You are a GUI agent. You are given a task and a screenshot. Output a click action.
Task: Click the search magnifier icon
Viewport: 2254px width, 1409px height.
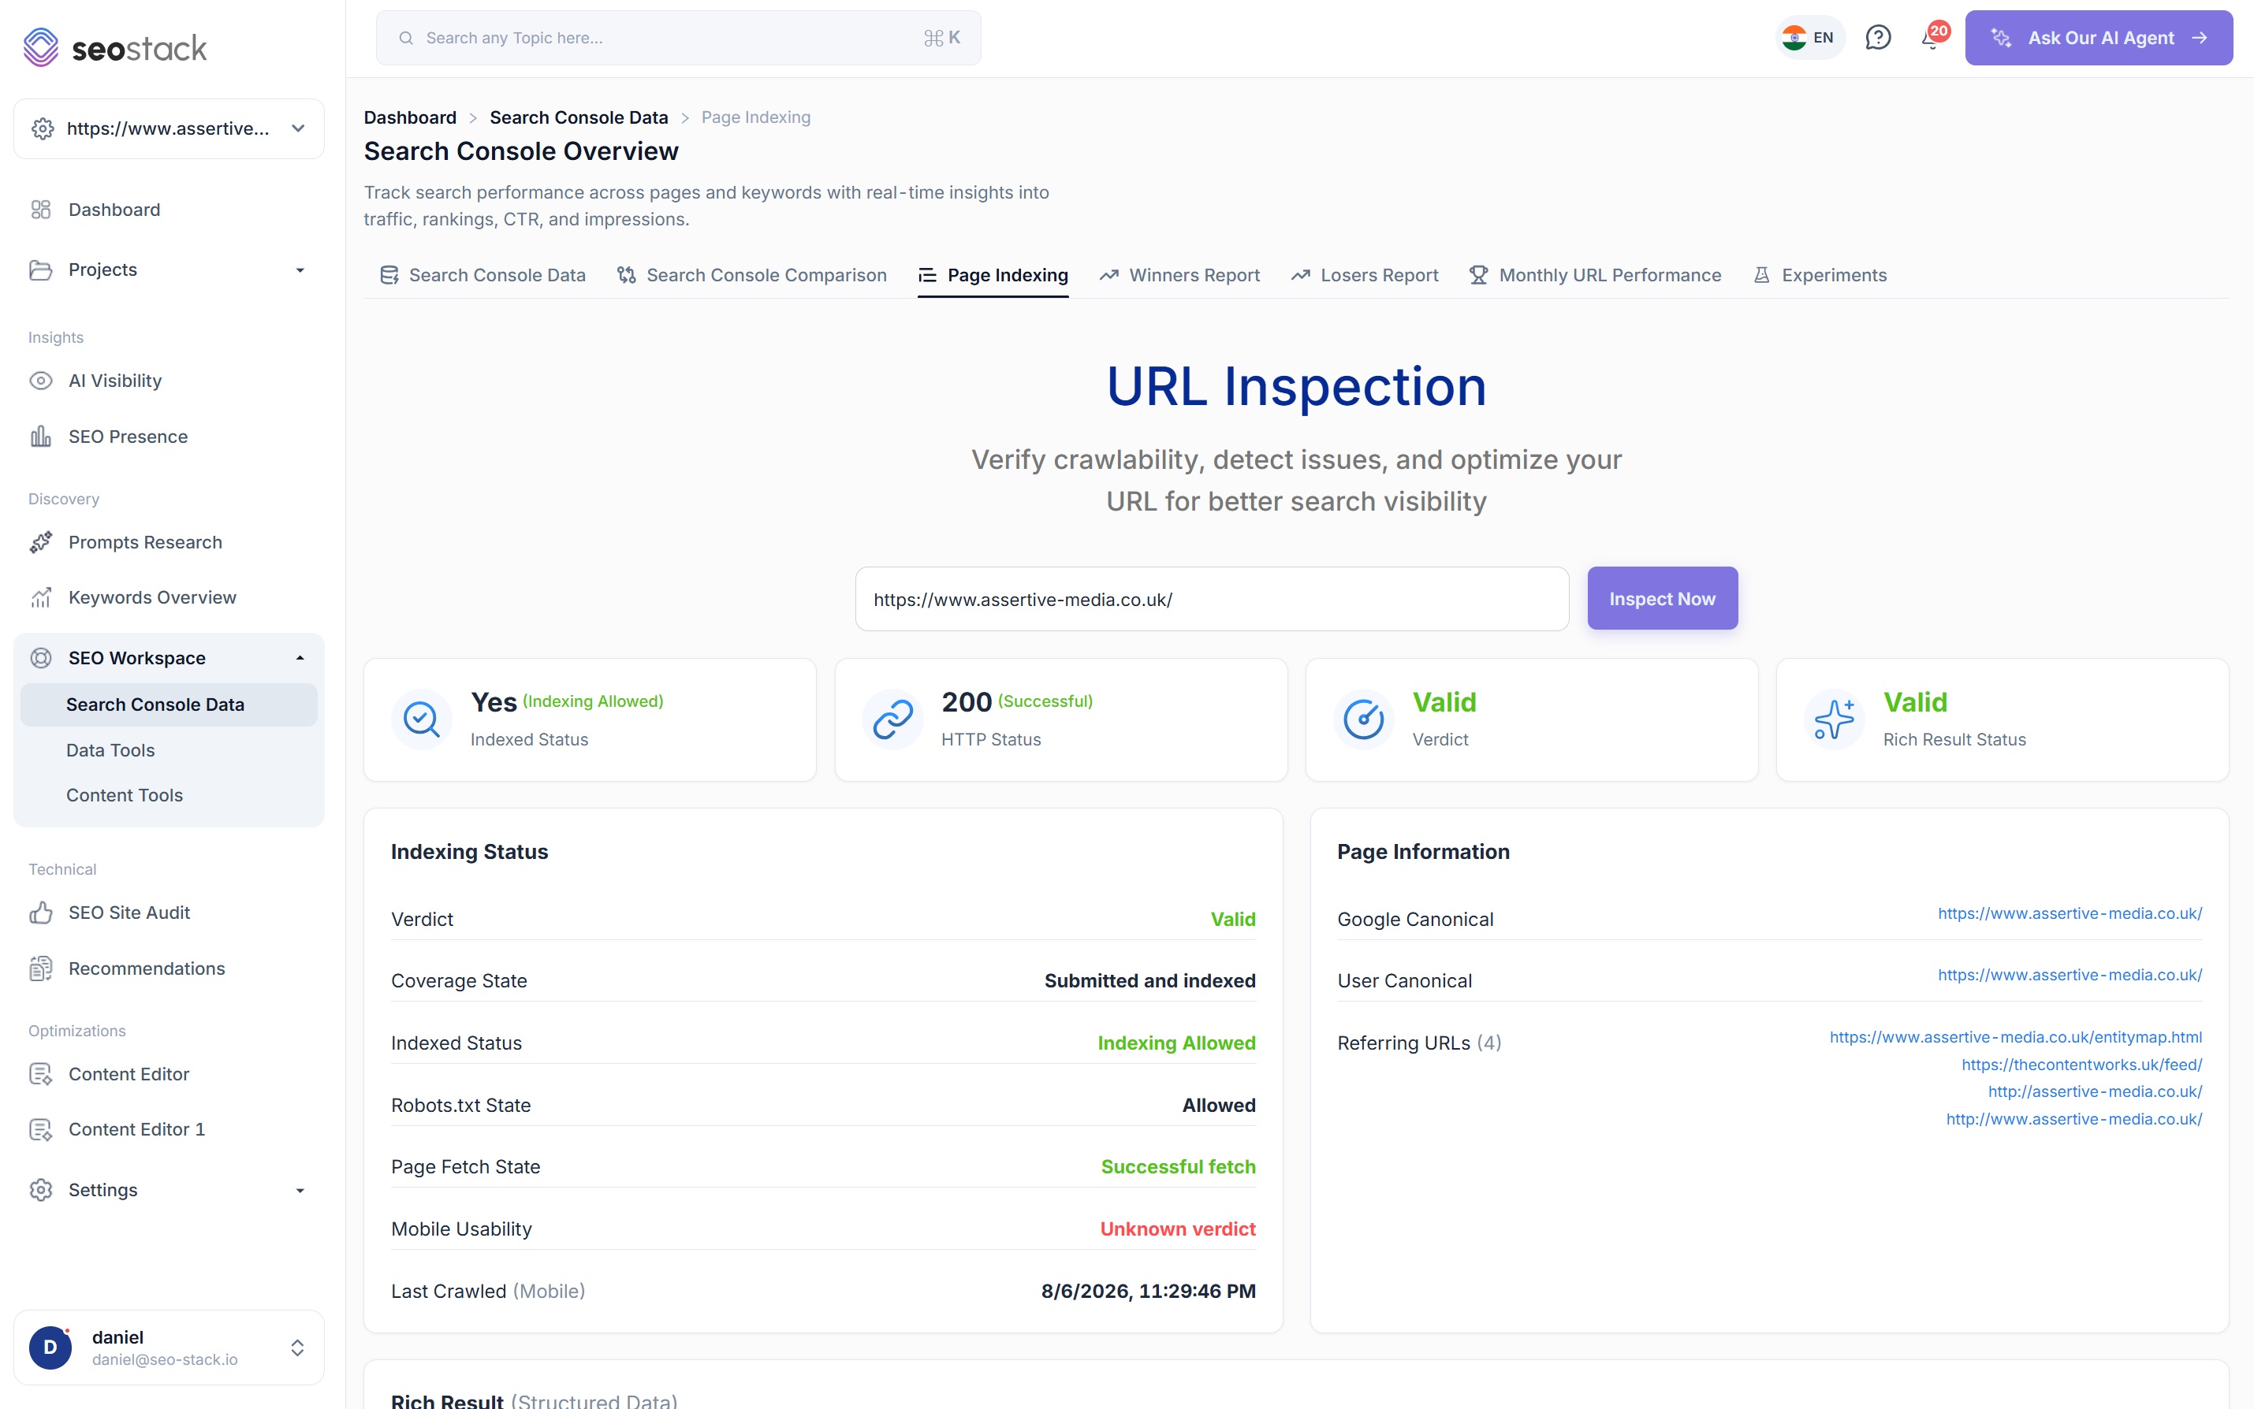pos(407,38)
